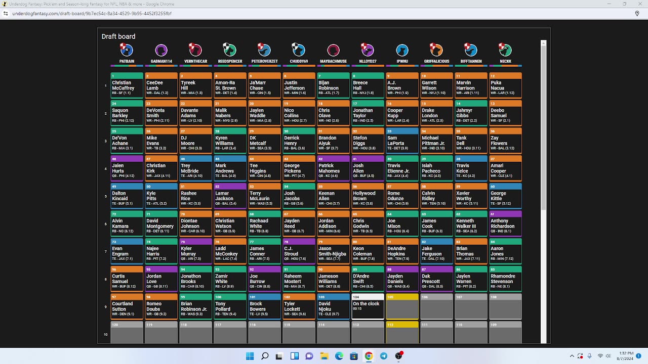Click the Draft board heading
The height and width of the screenshot is (364, 648).
tap(118, 36)
